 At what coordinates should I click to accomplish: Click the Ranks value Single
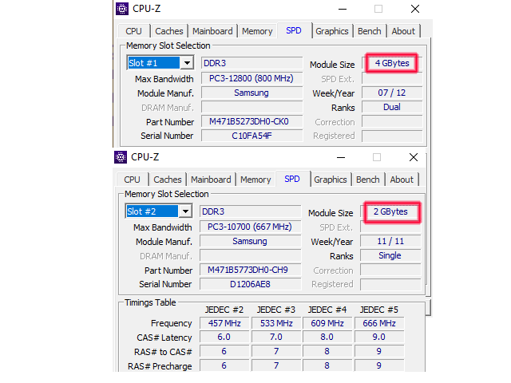(390, 255)
